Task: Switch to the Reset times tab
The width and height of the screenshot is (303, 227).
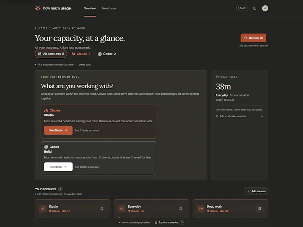Action: [109, 8]
